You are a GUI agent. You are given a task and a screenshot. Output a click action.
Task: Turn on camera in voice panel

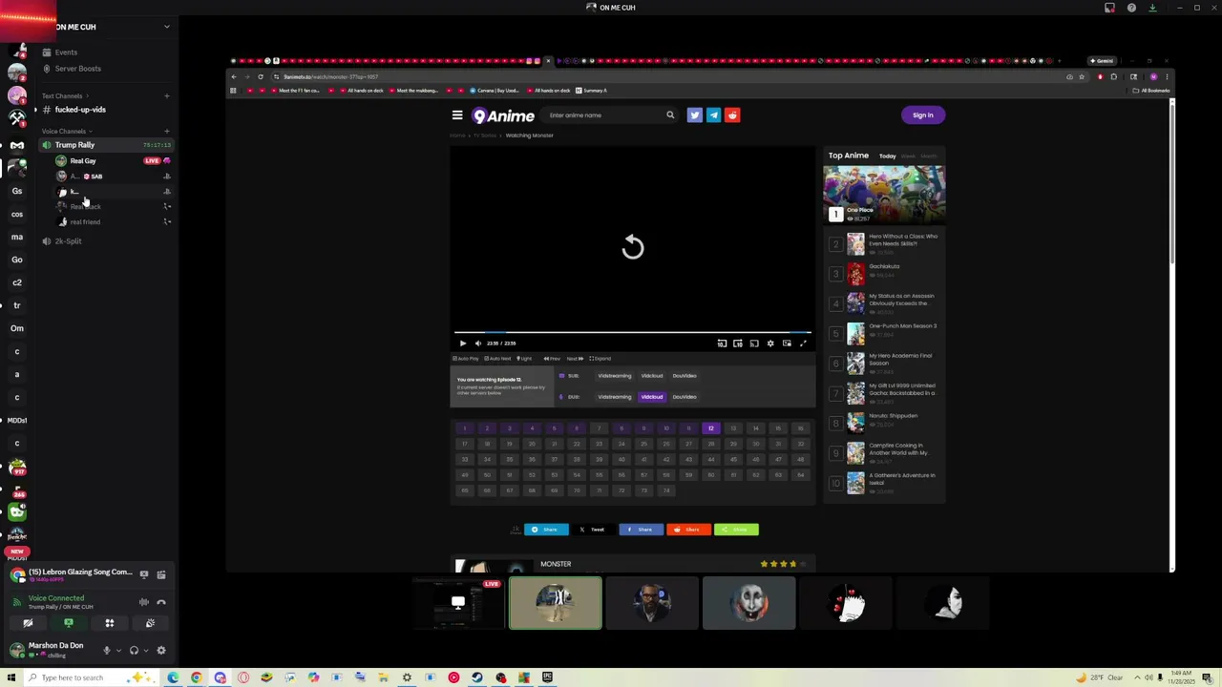[x=28, y=623]
